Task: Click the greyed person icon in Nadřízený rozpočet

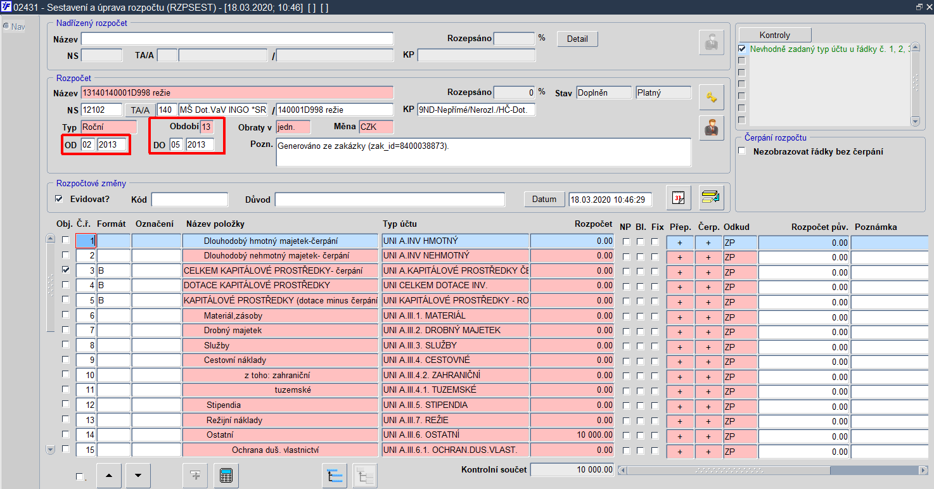Action: tap(710, 42)
